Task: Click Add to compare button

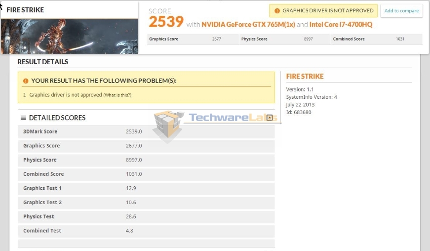Action: 401,11
